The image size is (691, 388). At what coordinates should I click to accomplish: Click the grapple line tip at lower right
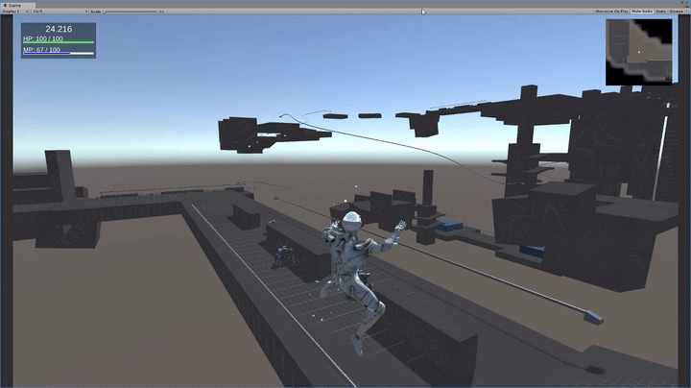592,316
